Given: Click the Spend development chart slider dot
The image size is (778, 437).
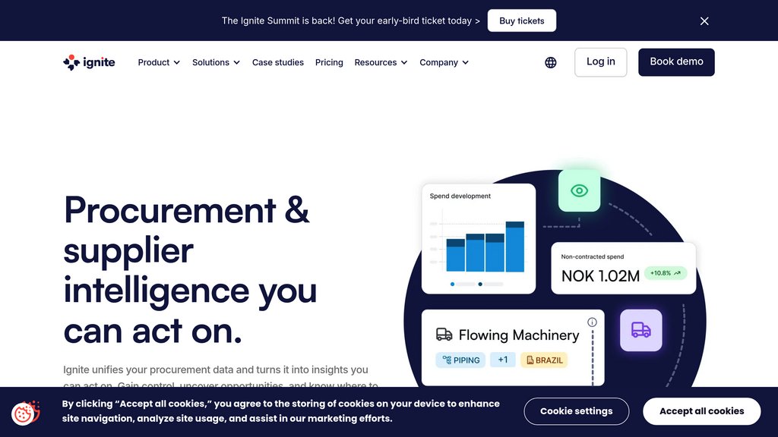Looking at the screenshot, I should coord(453,284).
